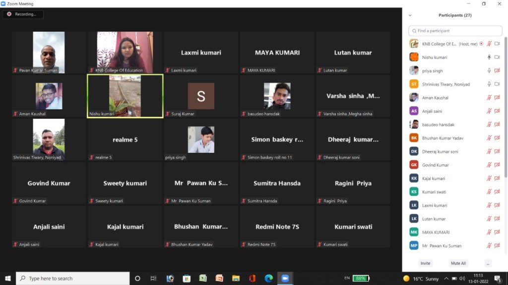Toggle Shrinivas Tiwary's microphone in participants list
508x285 pixels.
coord(489,84)
